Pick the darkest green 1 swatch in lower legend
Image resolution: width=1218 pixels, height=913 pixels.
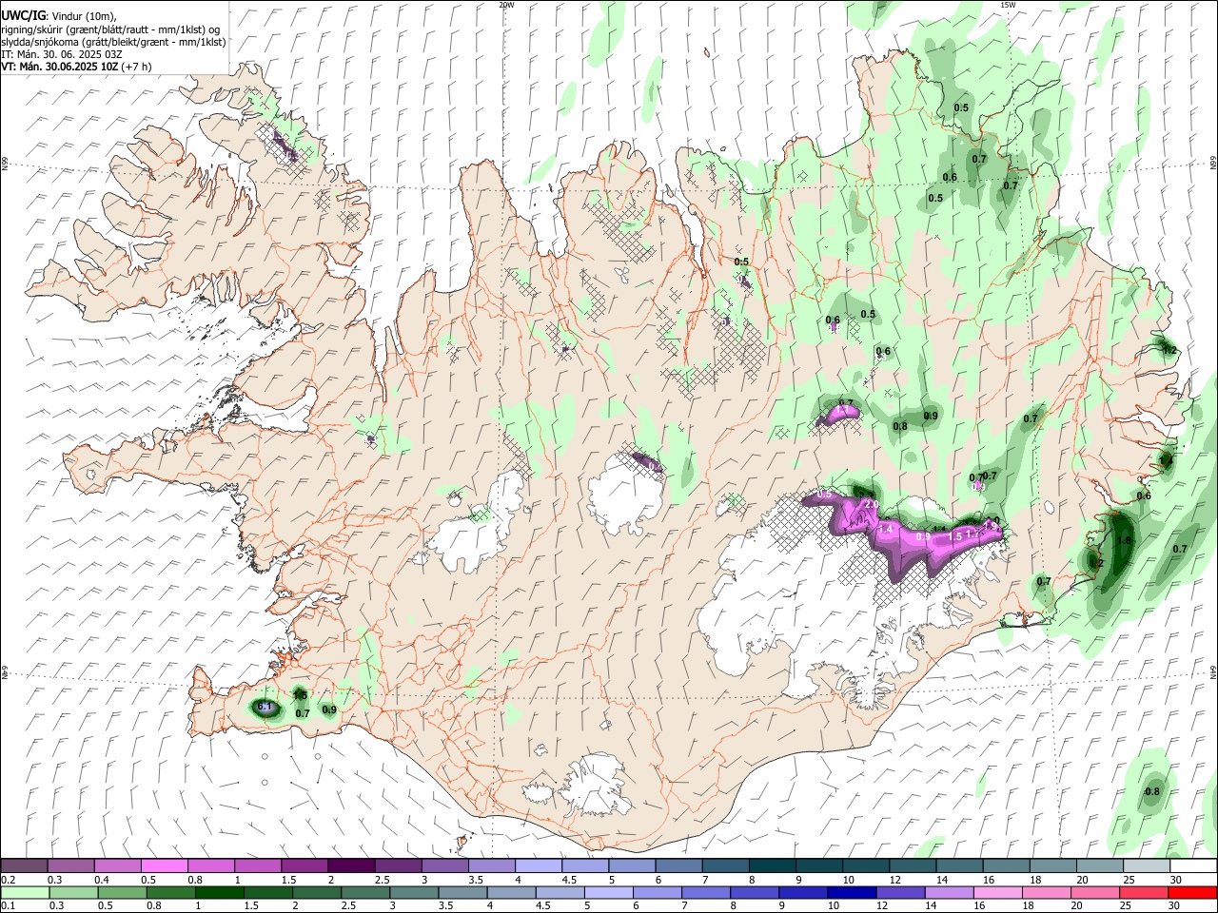point(219,892)
